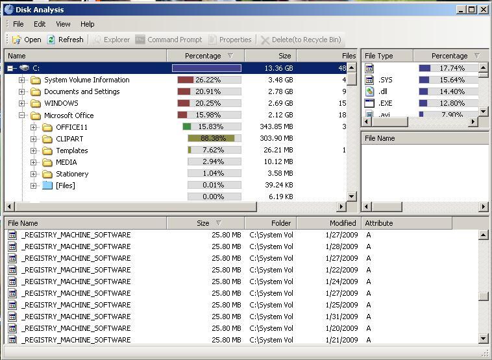Open the Help menu
The height and width of the screenshot is (360, 492).
coord(87,24)
